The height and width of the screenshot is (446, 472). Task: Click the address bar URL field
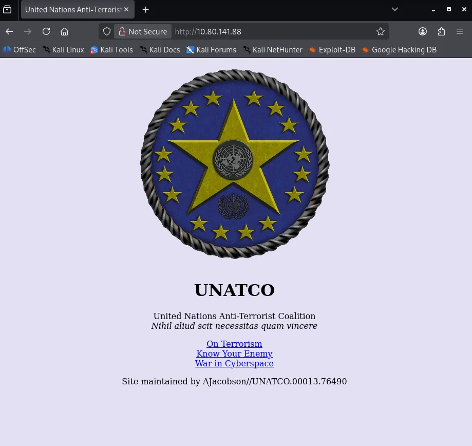tap(272, 31)
